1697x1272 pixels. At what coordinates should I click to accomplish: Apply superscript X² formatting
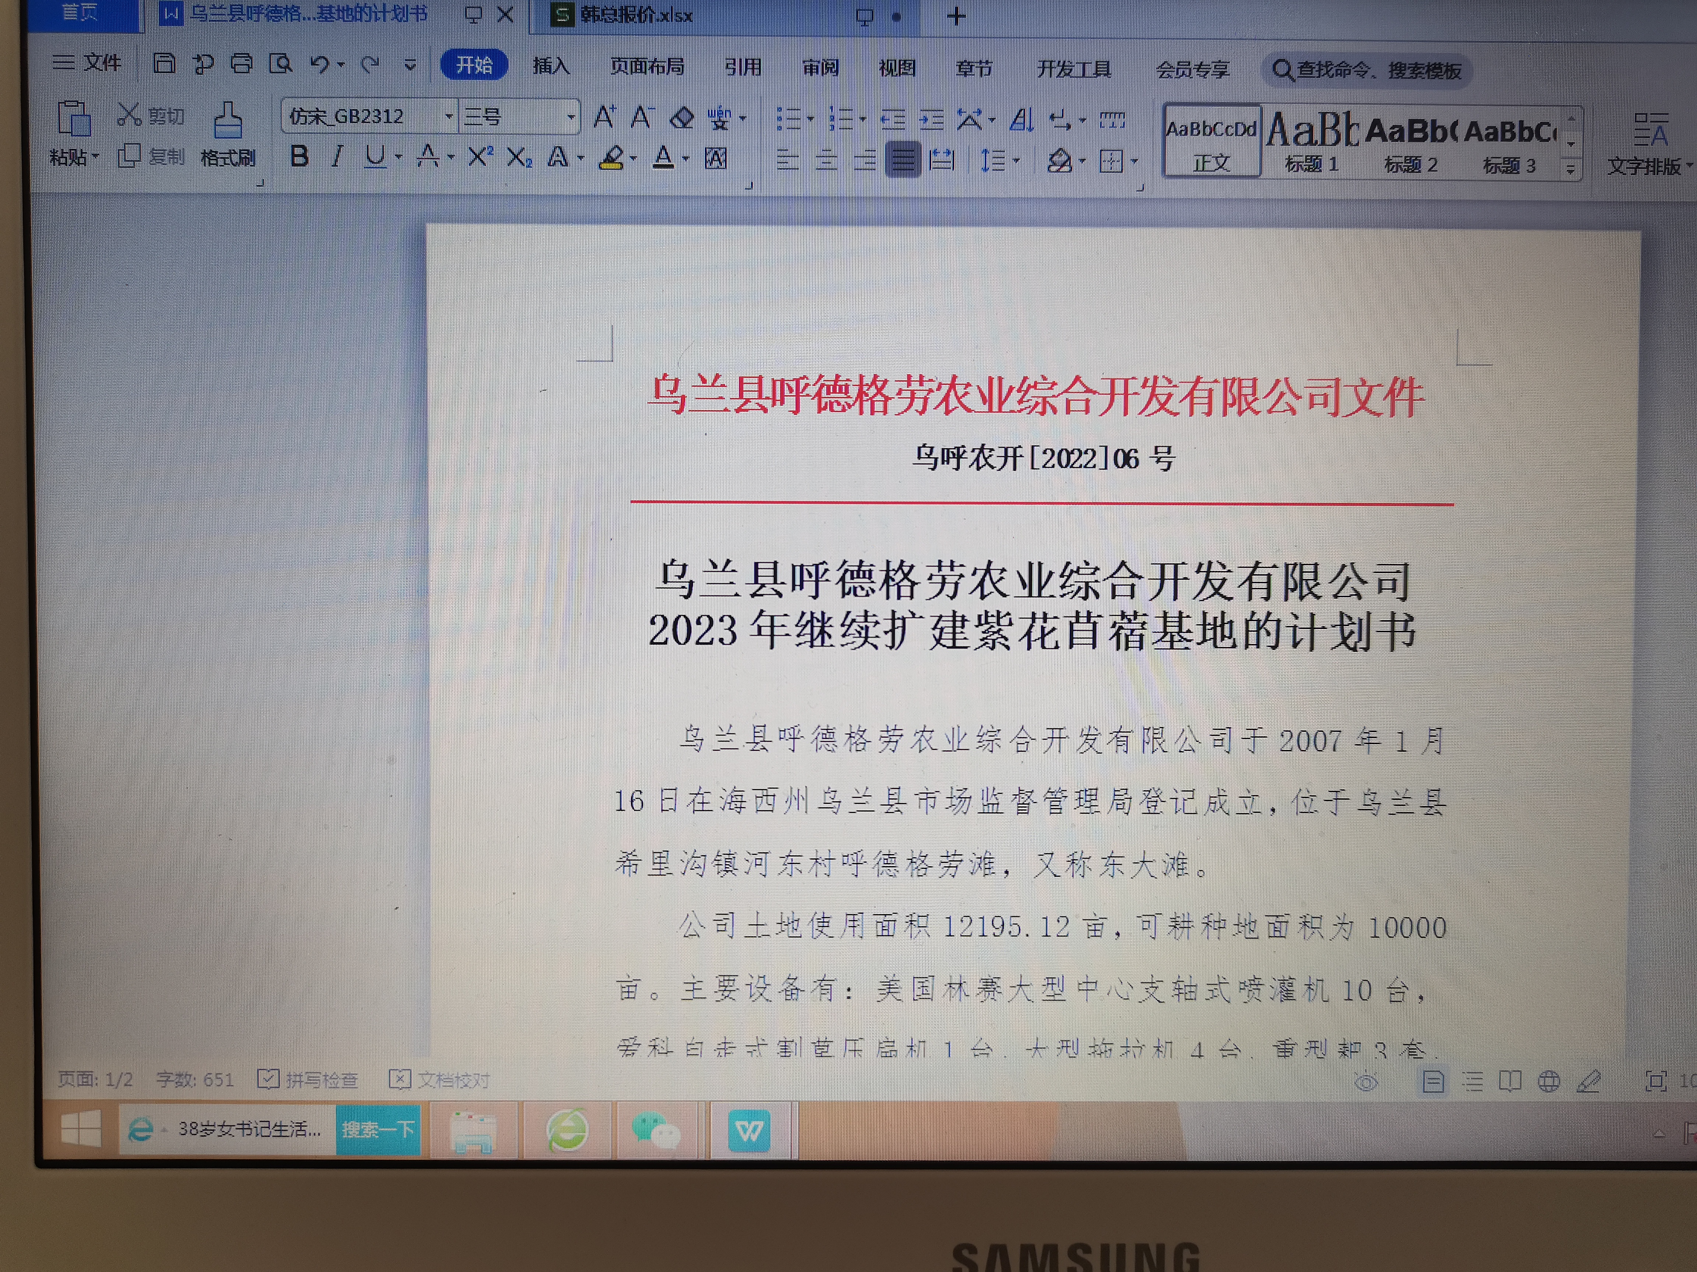tap(480, 157)
